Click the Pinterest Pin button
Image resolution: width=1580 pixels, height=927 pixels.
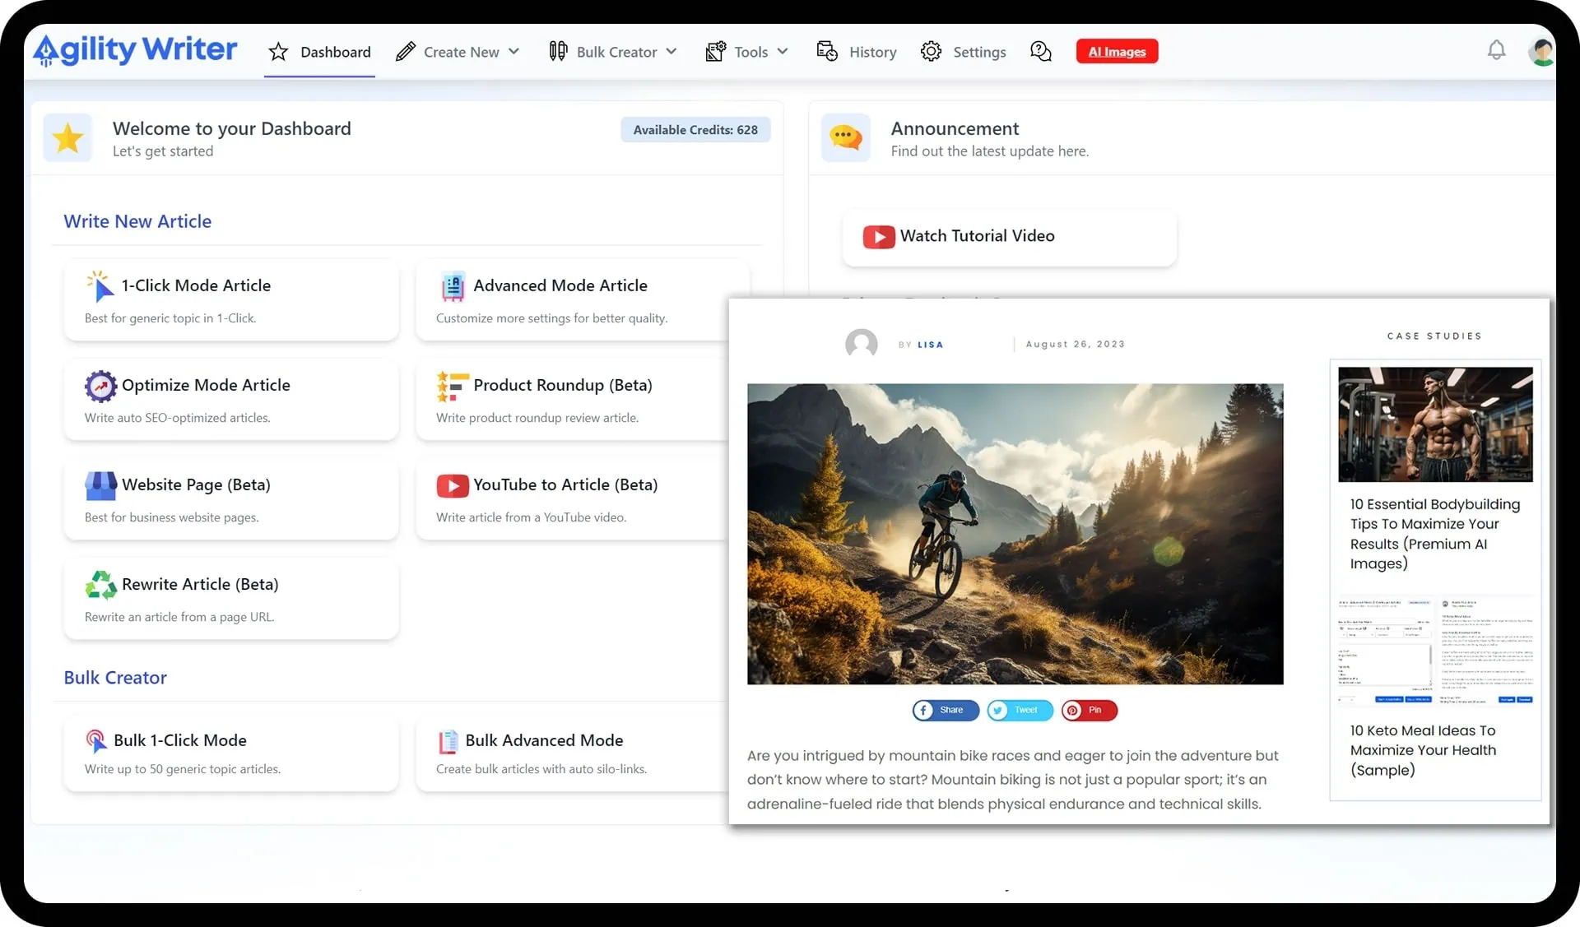pyautogui.click(x=1090, y=710)
